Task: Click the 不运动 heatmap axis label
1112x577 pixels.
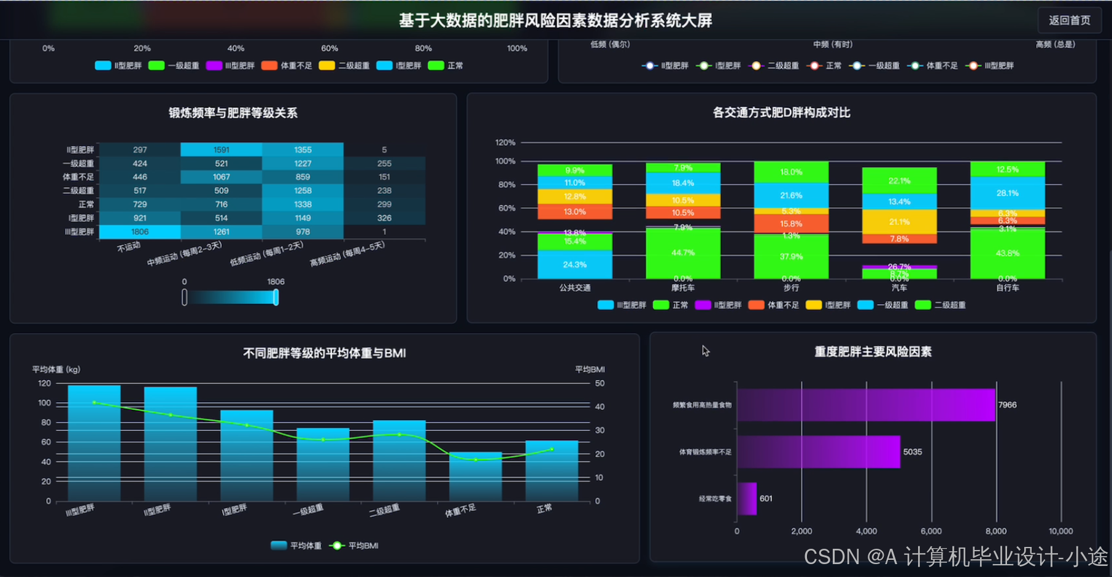Action: coord(129,246)
